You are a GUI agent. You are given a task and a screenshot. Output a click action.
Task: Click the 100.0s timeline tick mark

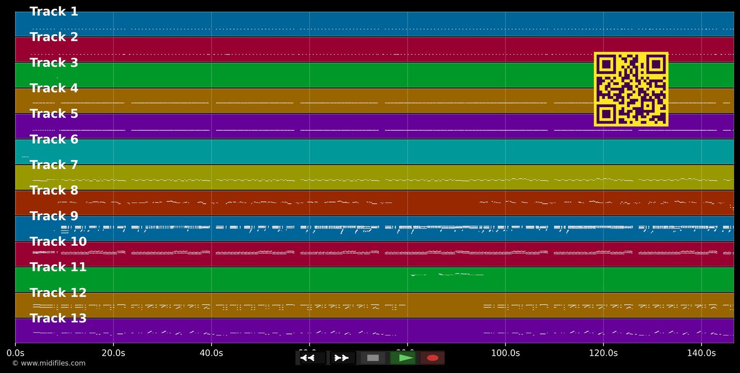[x=506, y=353]
